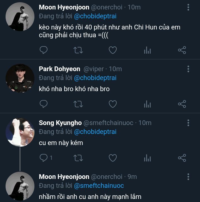
Task: Retweet Moon Hyeonjoon's first reply
Action: 78,50
